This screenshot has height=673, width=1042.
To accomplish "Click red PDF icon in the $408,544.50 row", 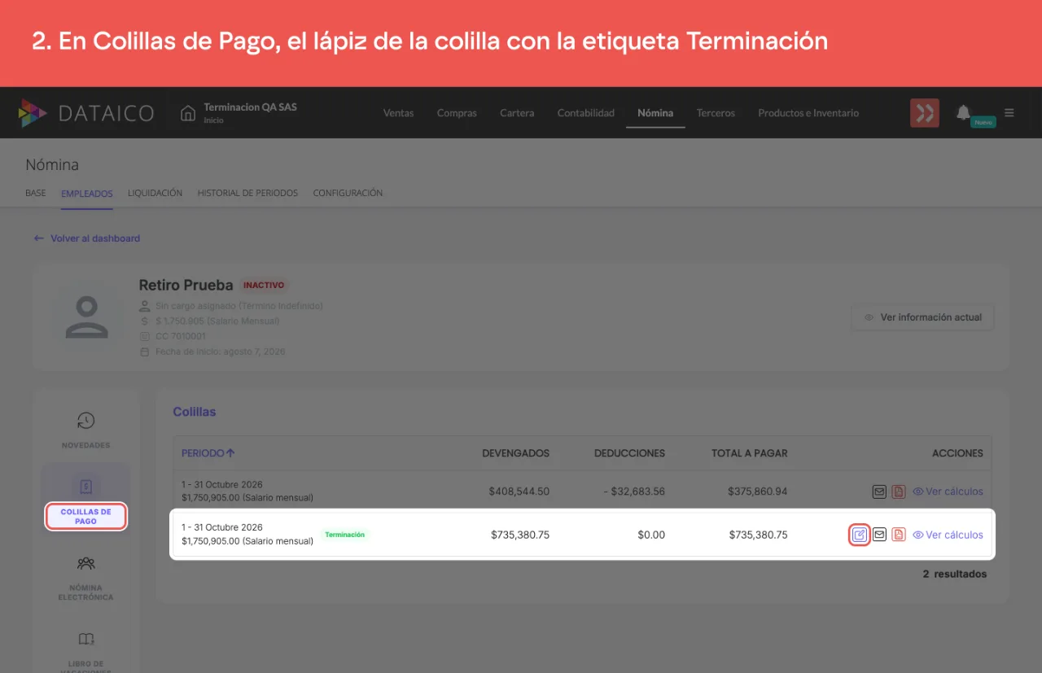I will pyautogui.click(x=899, y=492).
